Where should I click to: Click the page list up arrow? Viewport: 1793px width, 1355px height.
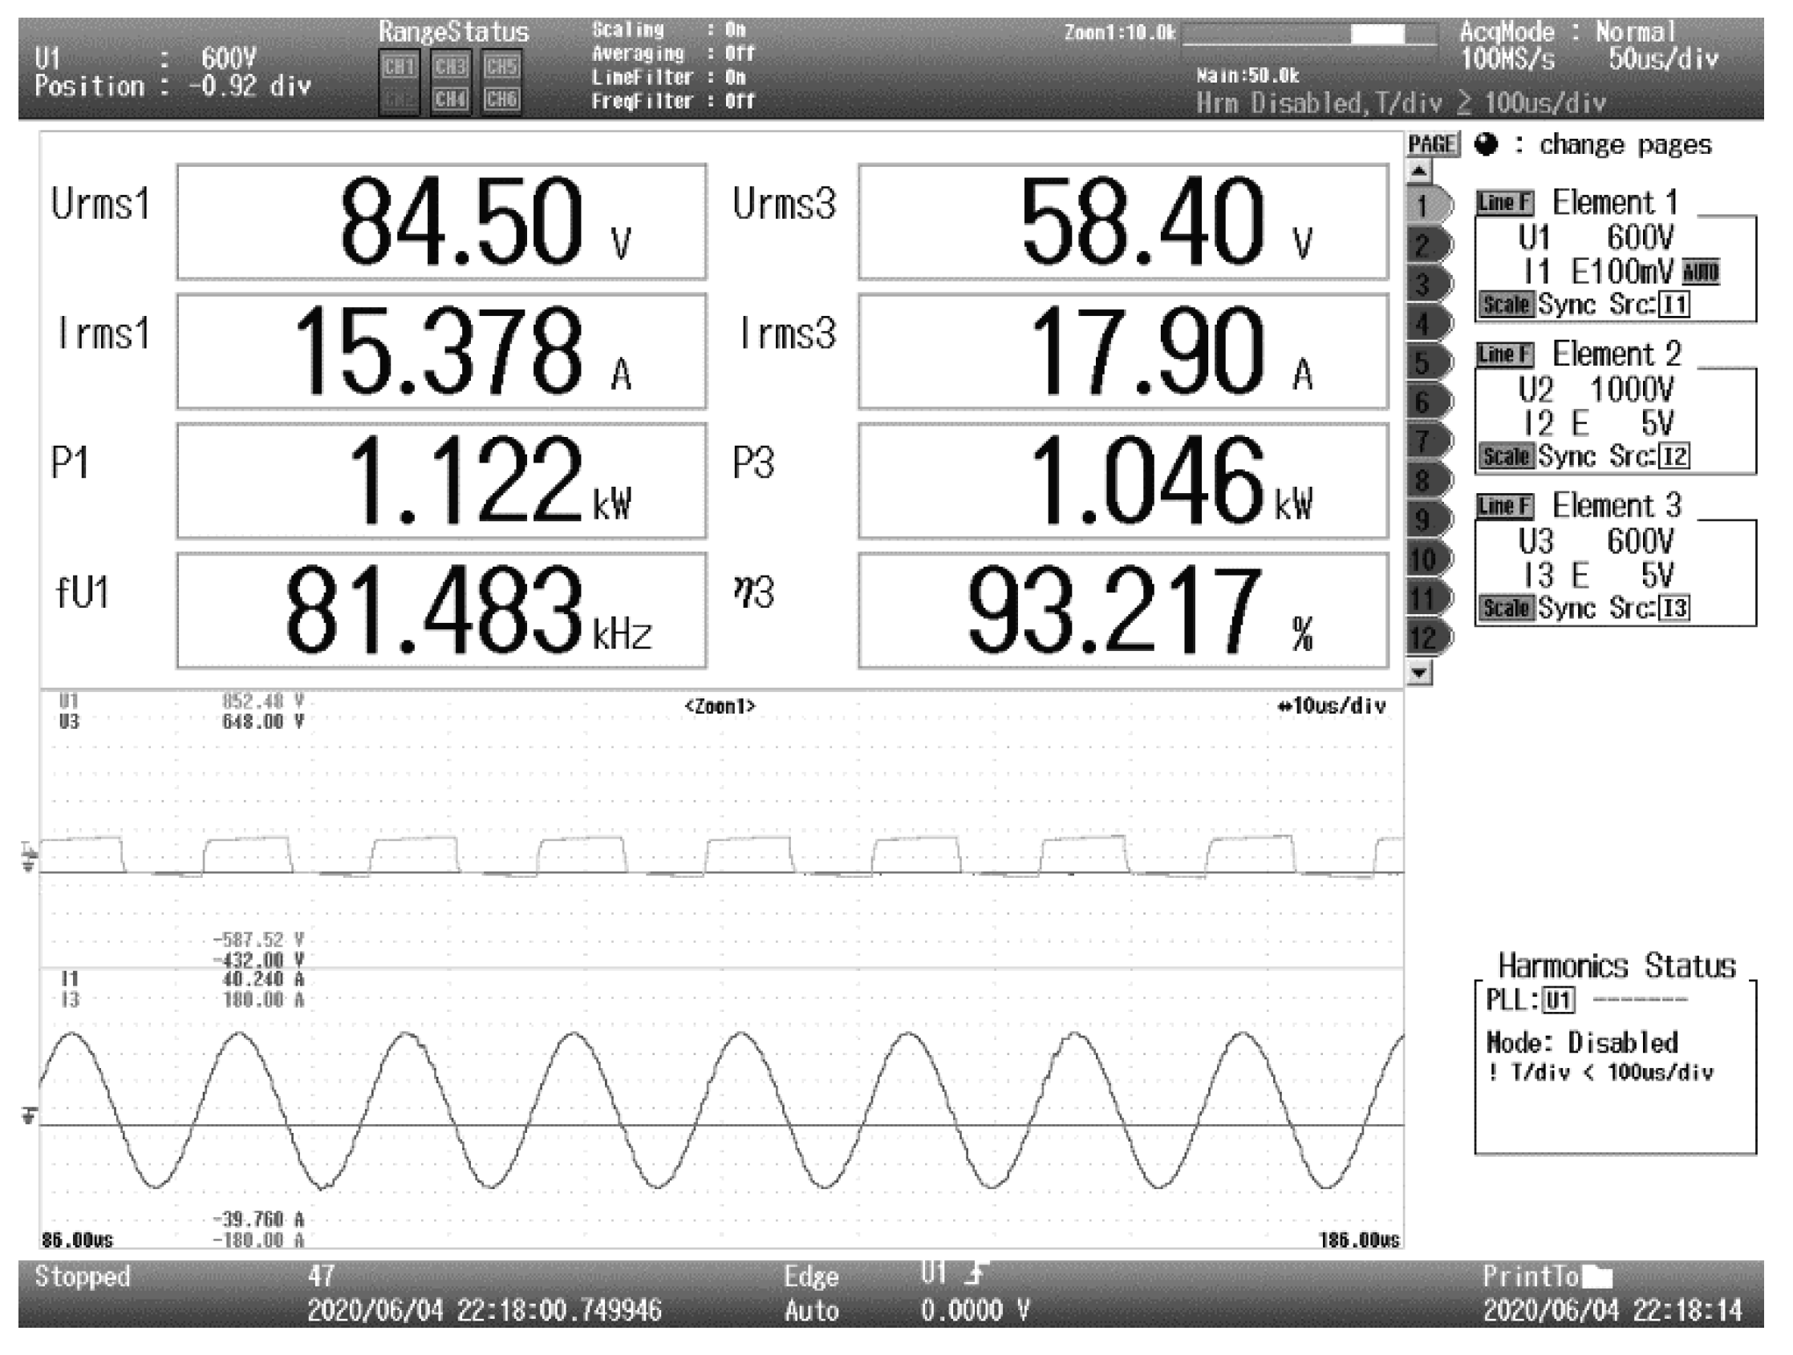(x=1419, y=171)
